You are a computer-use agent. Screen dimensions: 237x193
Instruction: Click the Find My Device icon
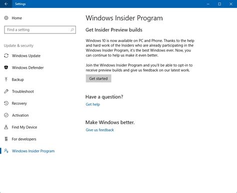[x=6, y=127]
